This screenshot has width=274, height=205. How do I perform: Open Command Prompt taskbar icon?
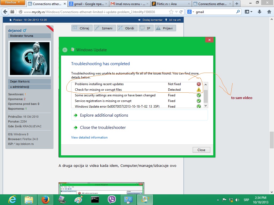(95, 200)
